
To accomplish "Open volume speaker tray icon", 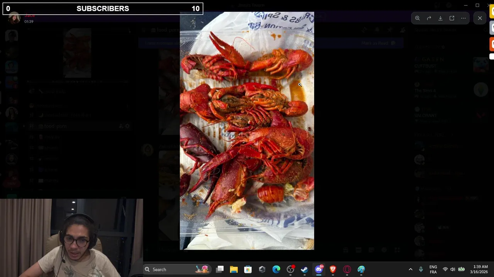I will pyautogui.click(x=453, y=269).
